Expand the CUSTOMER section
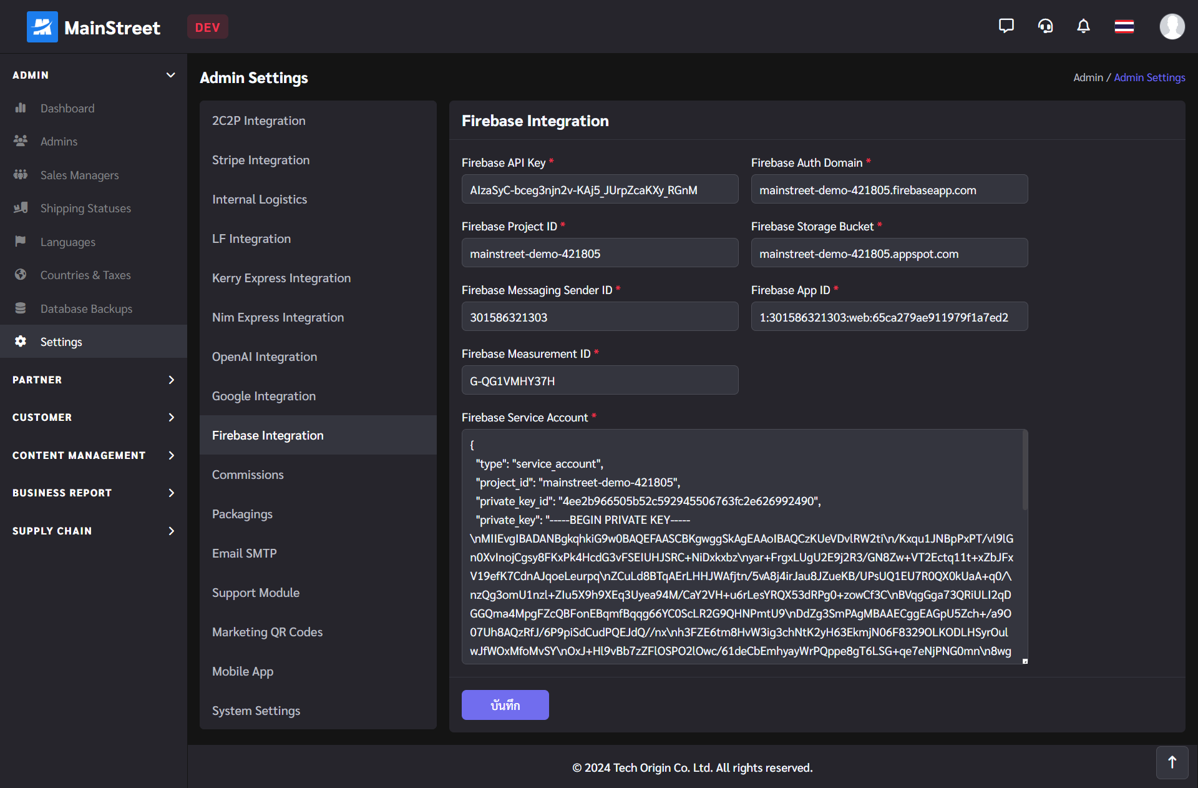1198x788 pixels. point(93,417)
